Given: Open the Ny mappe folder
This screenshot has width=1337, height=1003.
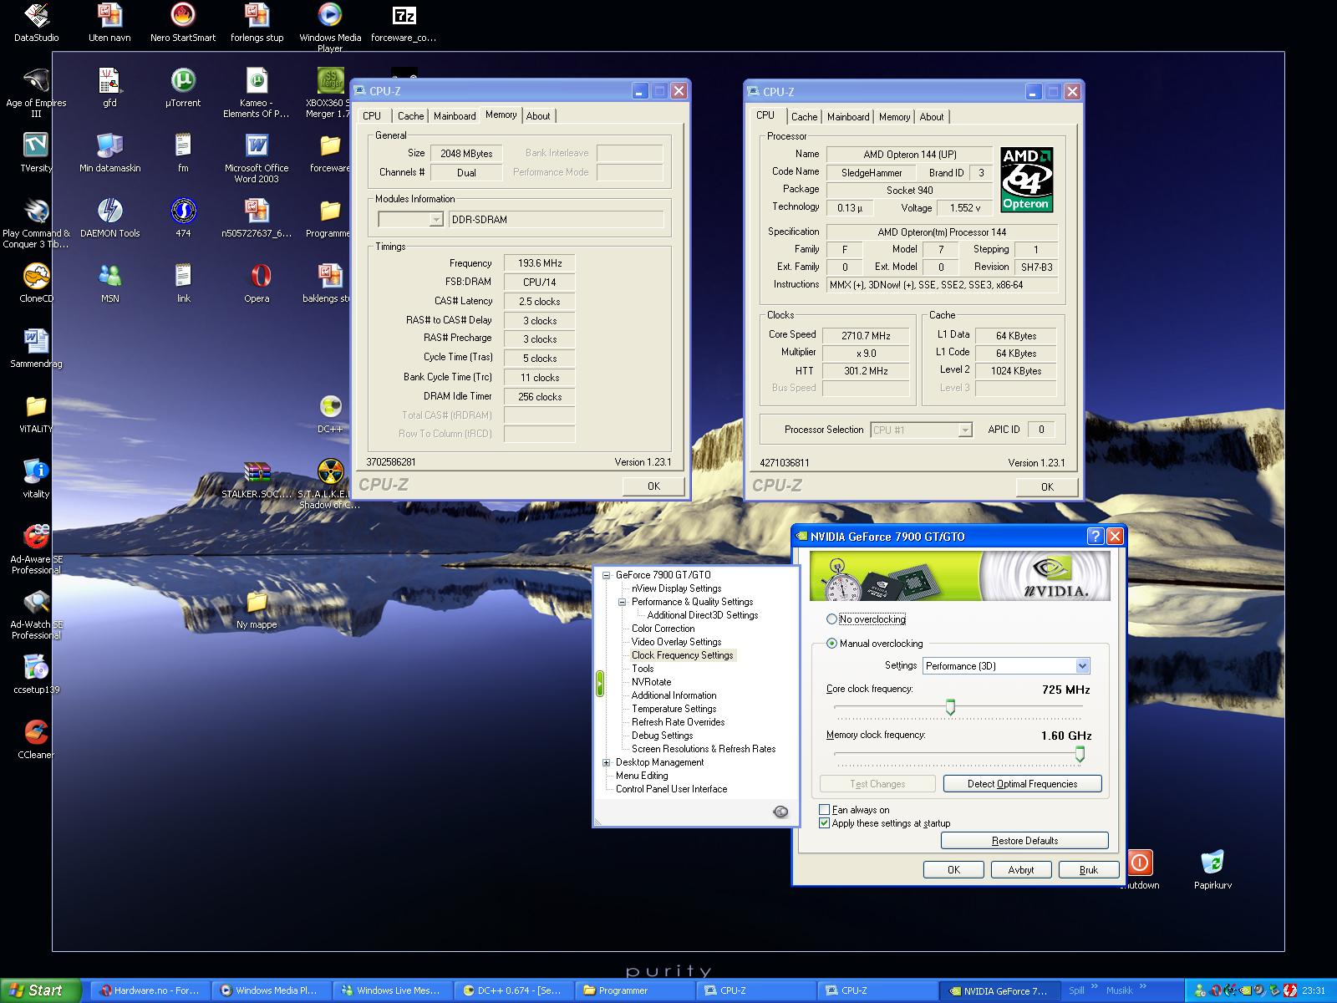Looking at the screenshot, I should (257, 609).
